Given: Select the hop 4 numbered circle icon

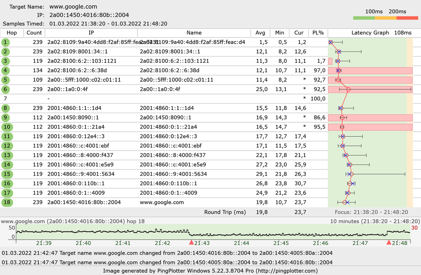Looking at the screenshot, I should (5, 70).
